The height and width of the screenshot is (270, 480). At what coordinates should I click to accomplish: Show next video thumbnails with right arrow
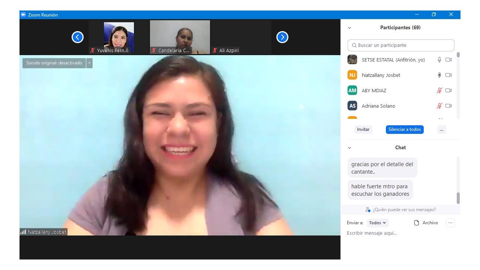pos(282,37)
